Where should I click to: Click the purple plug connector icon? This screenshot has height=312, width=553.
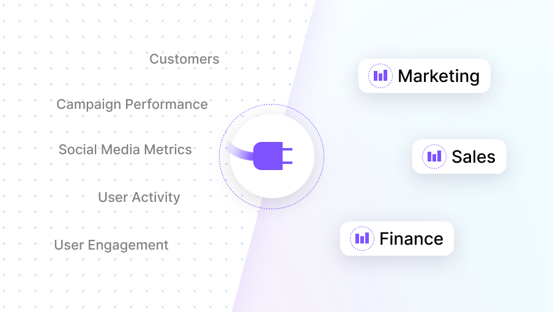click(273, 156)
